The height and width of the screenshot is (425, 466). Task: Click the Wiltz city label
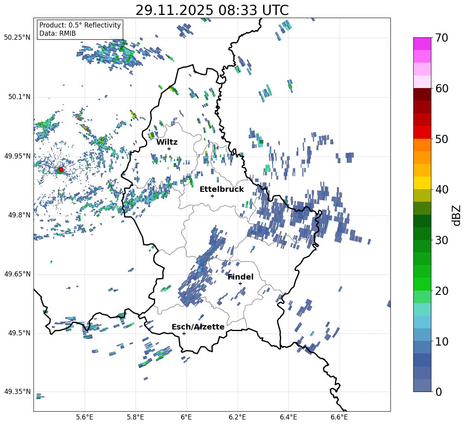[167, 142]
